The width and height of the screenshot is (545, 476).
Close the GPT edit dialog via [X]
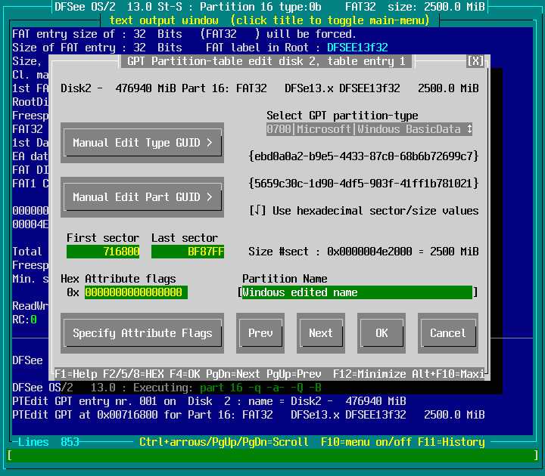point(475,61)
